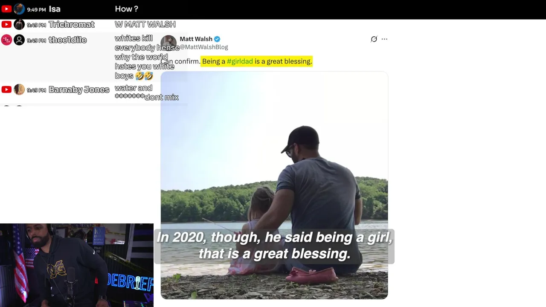546x307 pixels.
Task: Click Trichromat's profile avatar
Action: [19, 24]
